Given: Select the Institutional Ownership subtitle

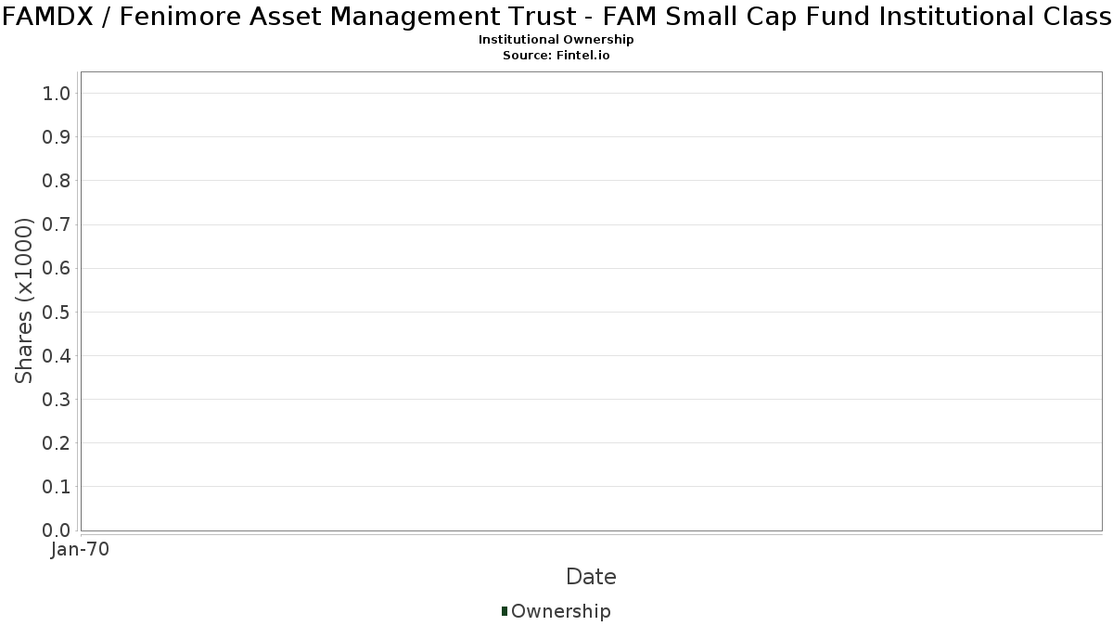Looking at the screenshot, I should pos(556,40).
